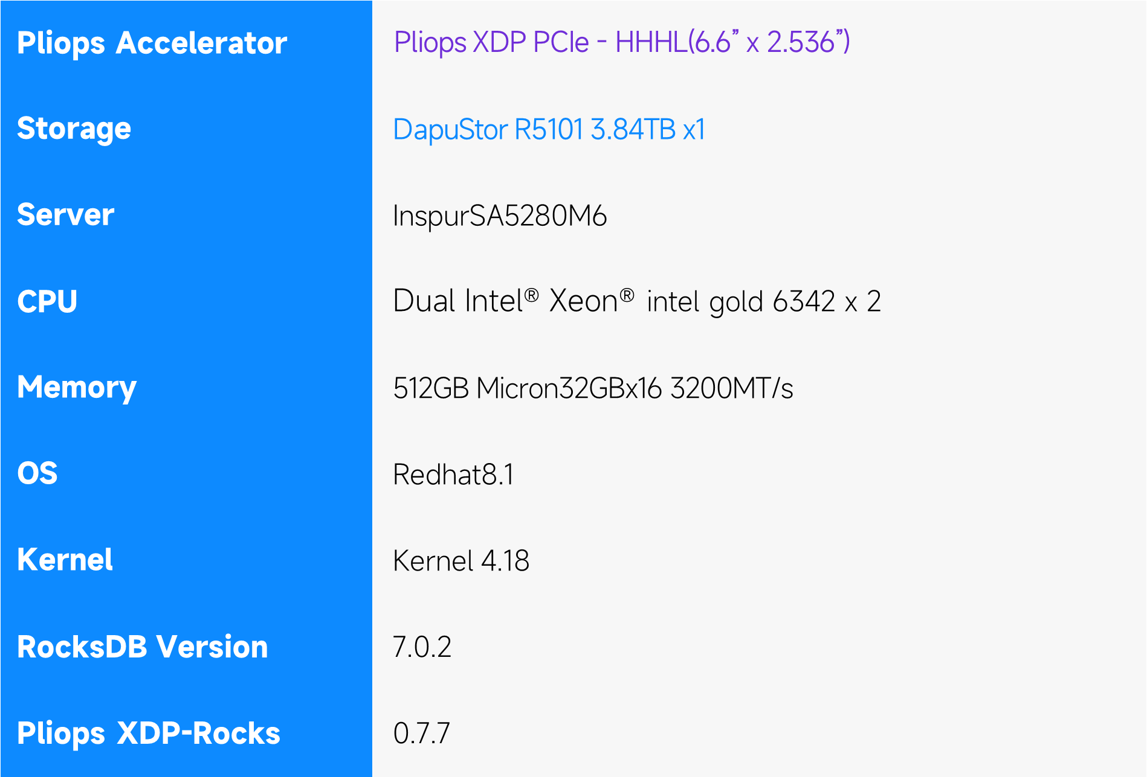This screenshot has width=1147, height=777.
Task: Open the Pliops XDP PCIe HHHL link
Action: click(621, 42)
